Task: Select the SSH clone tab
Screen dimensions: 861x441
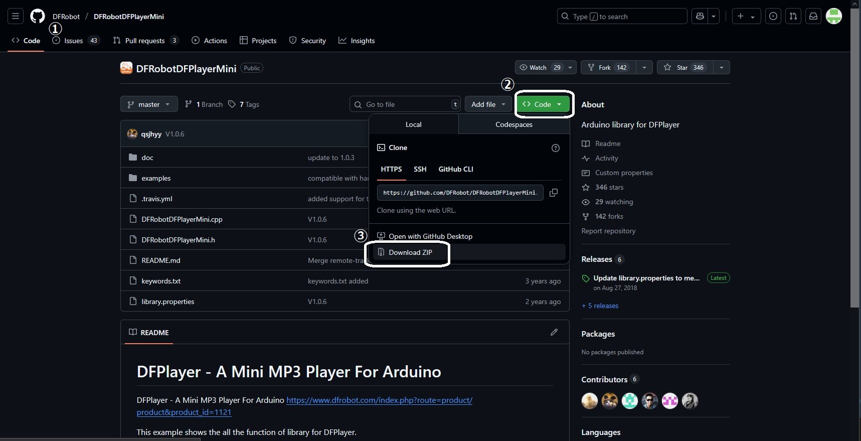Action: [x=420, y=169]
